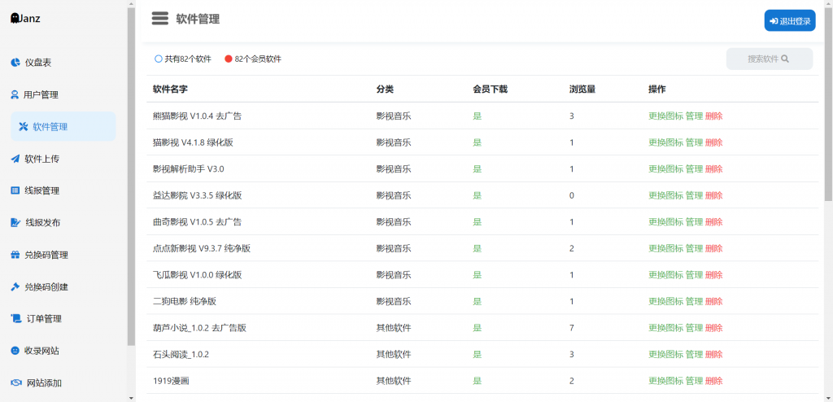Click 更换图标 for 二狗电影 纯净版
The height and width of the screenshot is (402, 833).
tap(665, 301)
